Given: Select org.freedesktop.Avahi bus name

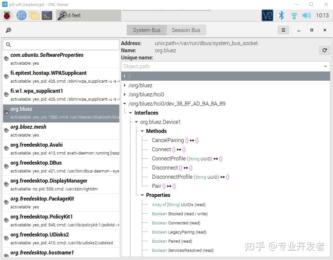Looking at the screenshot, I should [x=61, y=149].
